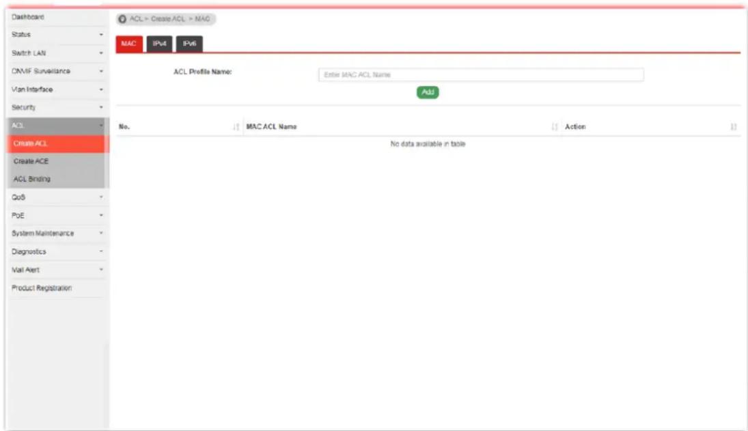Click 'No data available in table' text
This screenshot has width=748, height=431.
(428, 144)
